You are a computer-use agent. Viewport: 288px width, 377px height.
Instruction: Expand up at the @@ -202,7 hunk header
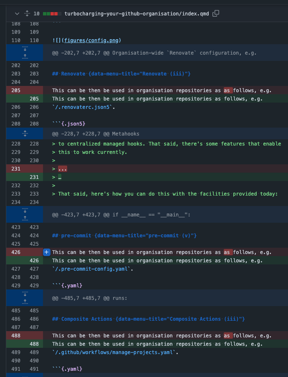(25, 56)
